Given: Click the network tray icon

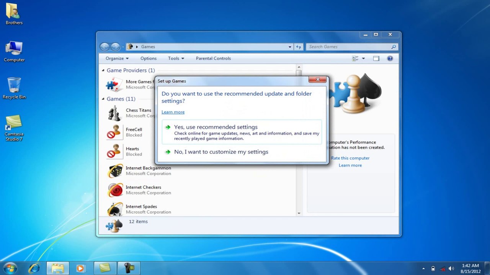Looking at the screenshot, I should (x=442, y=269).
